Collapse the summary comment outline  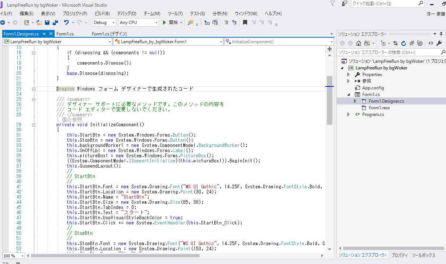point(34,99)
